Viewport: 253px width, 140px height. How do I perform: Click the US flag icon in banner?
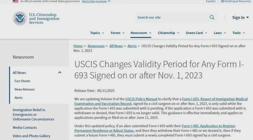coord(15,1)
